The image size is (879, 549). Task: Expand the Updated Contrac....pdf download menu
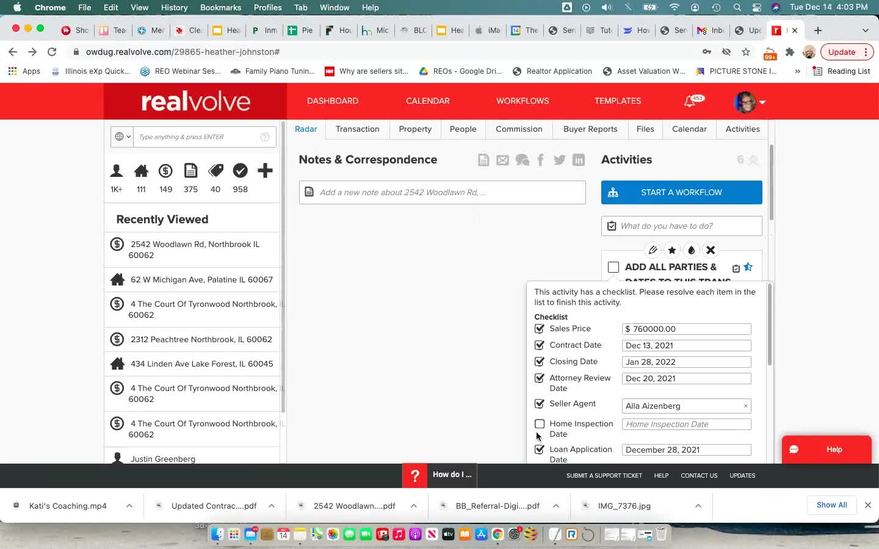pos(272,506)
